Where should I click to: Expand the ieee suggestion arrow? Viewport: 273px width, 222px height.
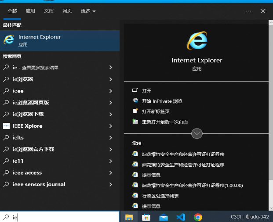coord(111,91)
